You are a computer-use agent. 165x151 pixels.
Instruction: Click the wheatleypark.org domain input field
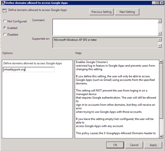[x=29, y=69]
